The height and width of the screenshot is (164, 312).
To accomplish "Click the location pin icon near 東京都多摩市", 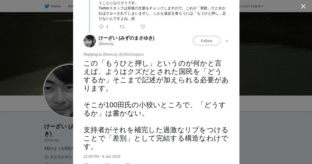I will coord(47,157).
